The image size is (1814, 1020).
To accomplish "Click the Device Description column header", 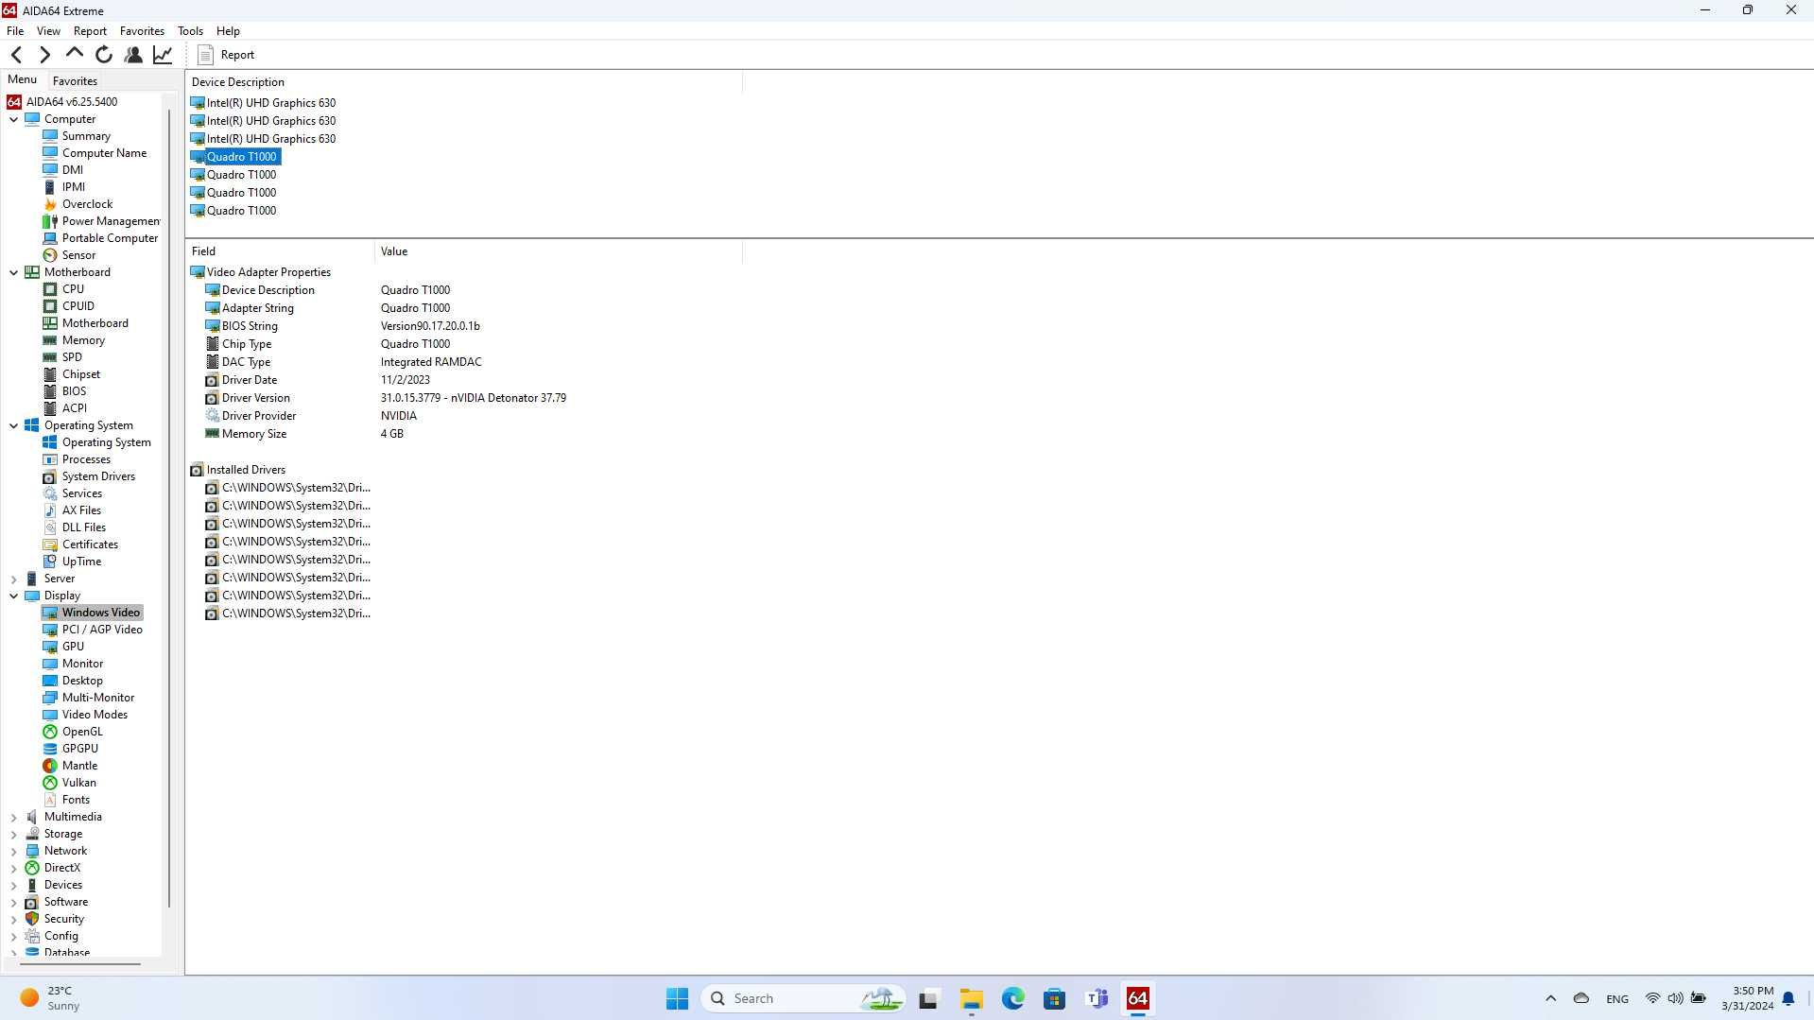I will [x=463, y=82].
